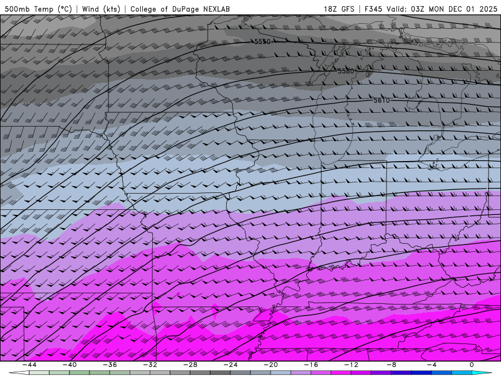Click the -16 color scale label
Image resolution: width=501 pixels, height=376 pixels.
[x=311, y=365]
